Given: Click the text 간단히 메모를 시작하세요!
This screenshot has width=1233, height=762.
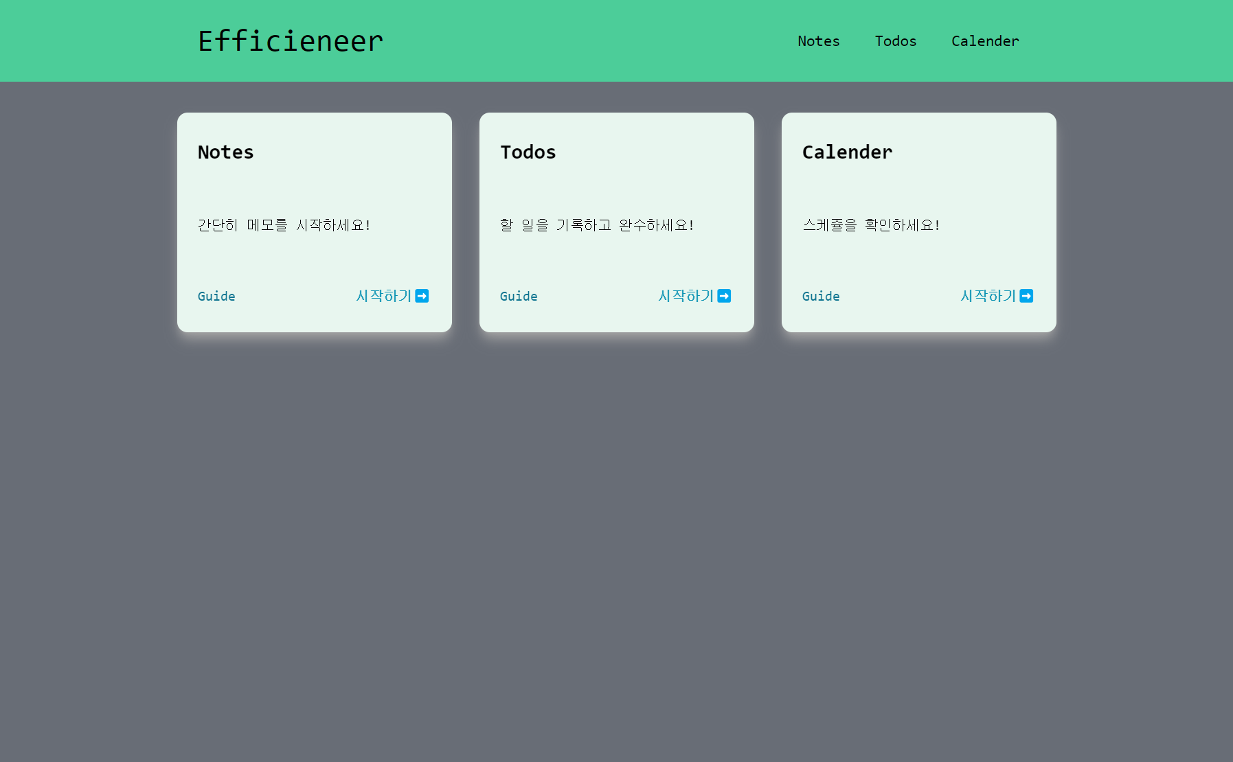Looking at the screenshot, I should coord(284,225).
